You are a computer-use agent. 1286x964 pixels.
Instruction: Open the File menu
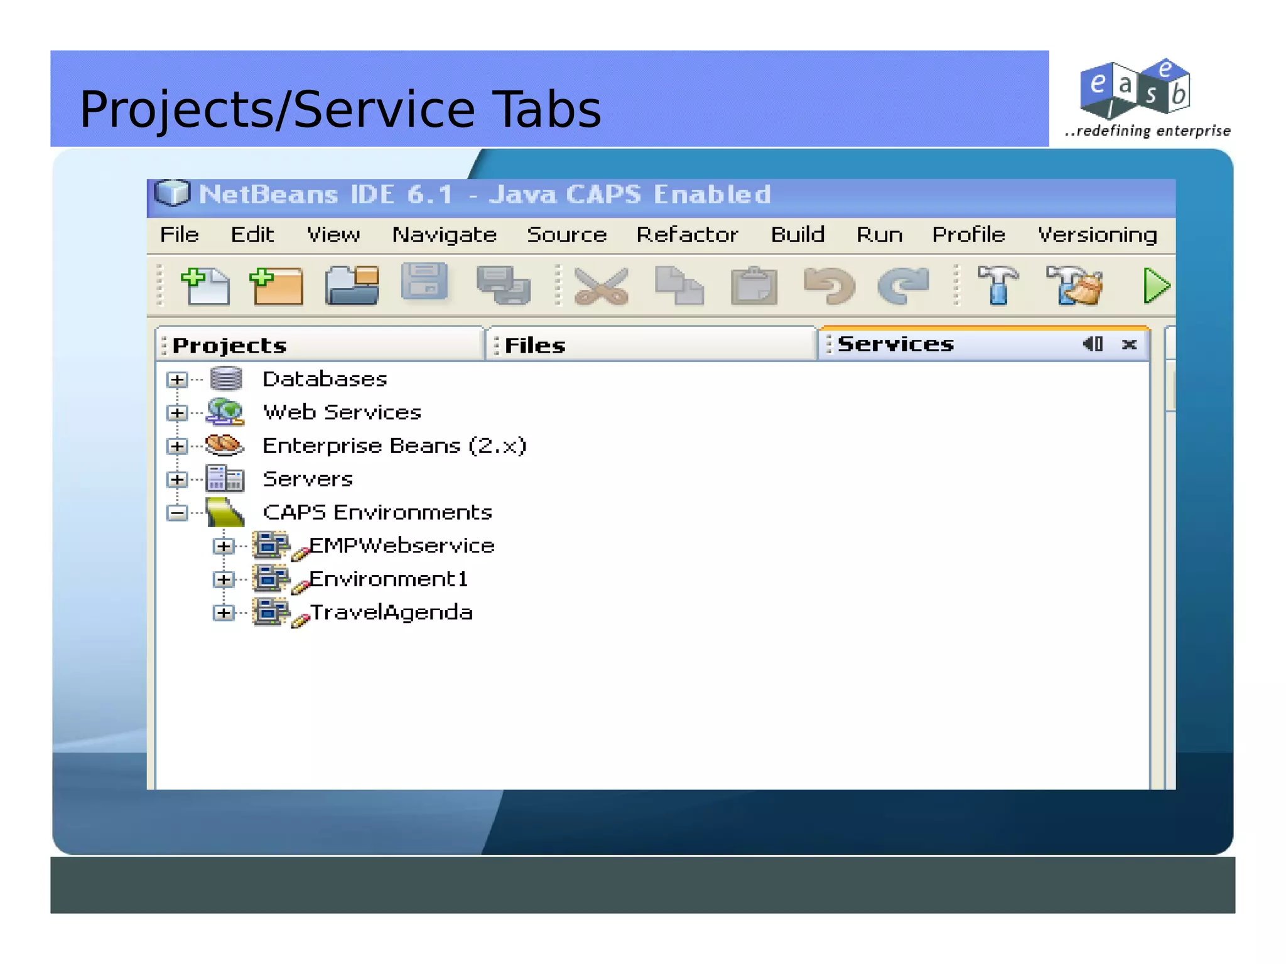point(180,235)
